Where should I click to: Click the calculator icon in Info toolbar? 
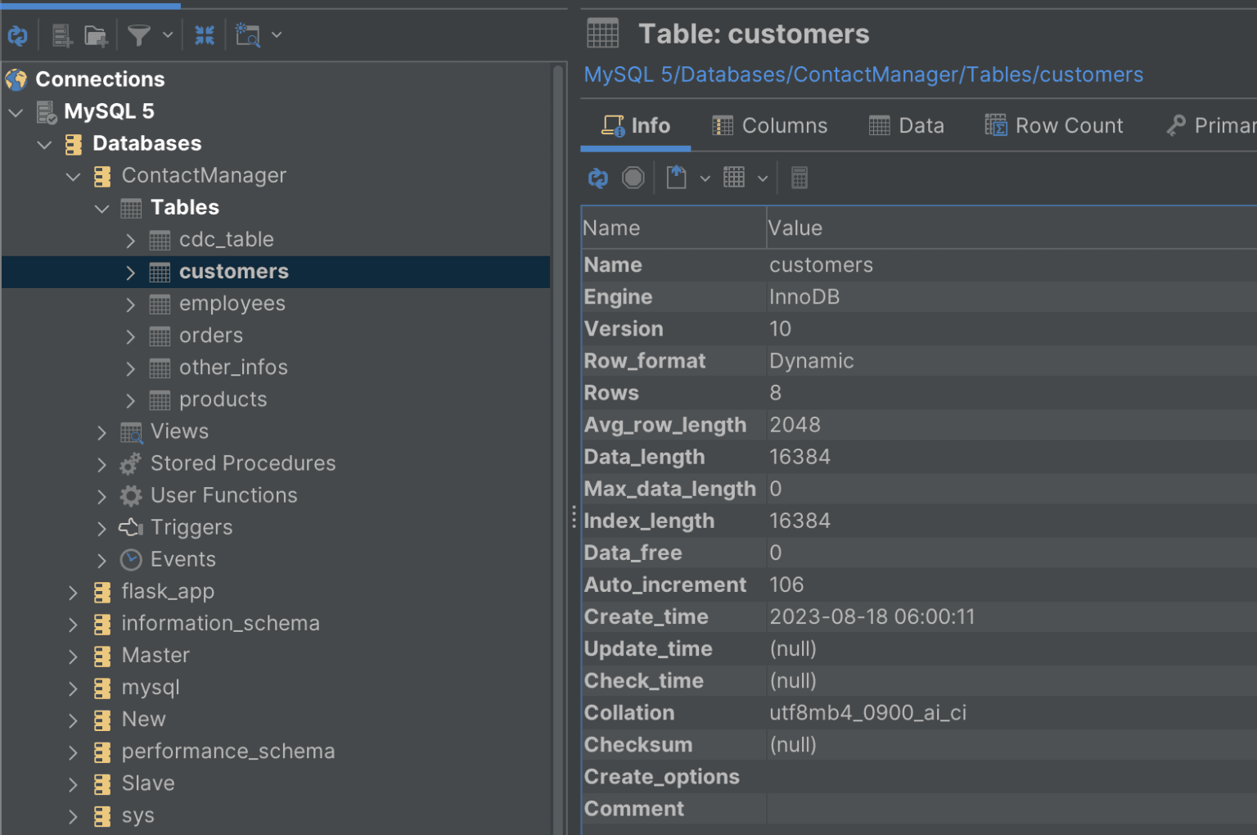pyautogui.click(x=800, y=178)
